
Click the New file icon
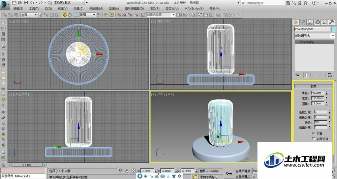(x=14, y=3)
